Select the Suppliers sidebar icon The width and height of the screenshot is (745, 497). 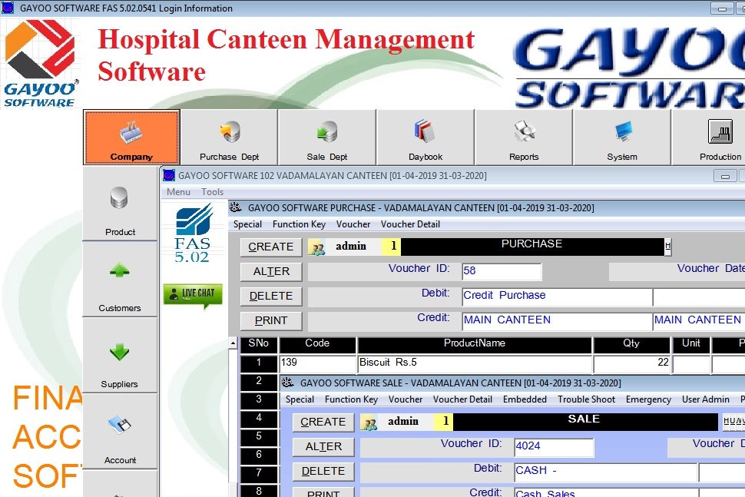pos(120,356)
